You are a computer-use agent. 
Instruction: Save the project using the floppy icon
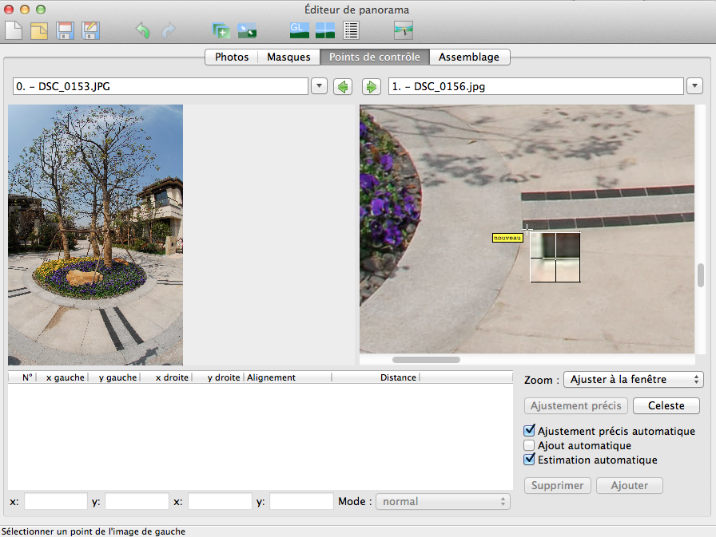(x=65, y=31)
